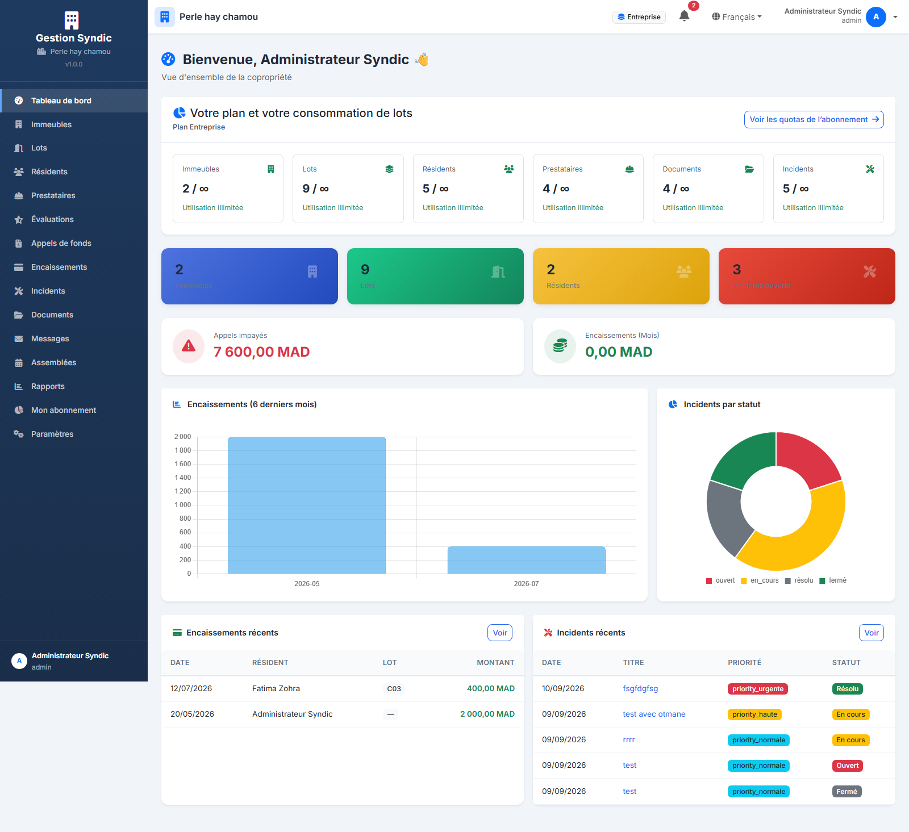Click the folder icon in Documents quota card
The image size is (909, 832).
(749, 169)
